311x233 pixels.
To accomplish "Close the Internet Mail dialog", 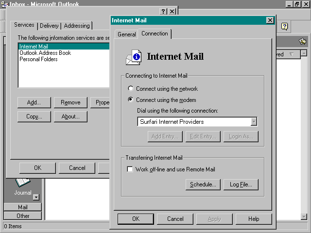I will [x=270, y=20].
